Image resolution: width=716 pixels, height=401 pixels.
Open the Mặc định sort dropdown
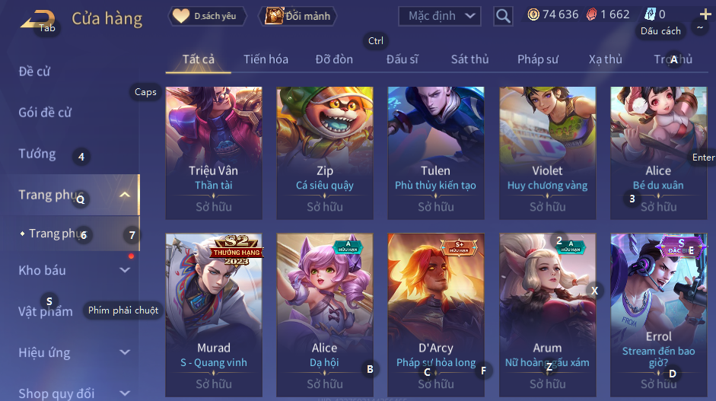440,16
